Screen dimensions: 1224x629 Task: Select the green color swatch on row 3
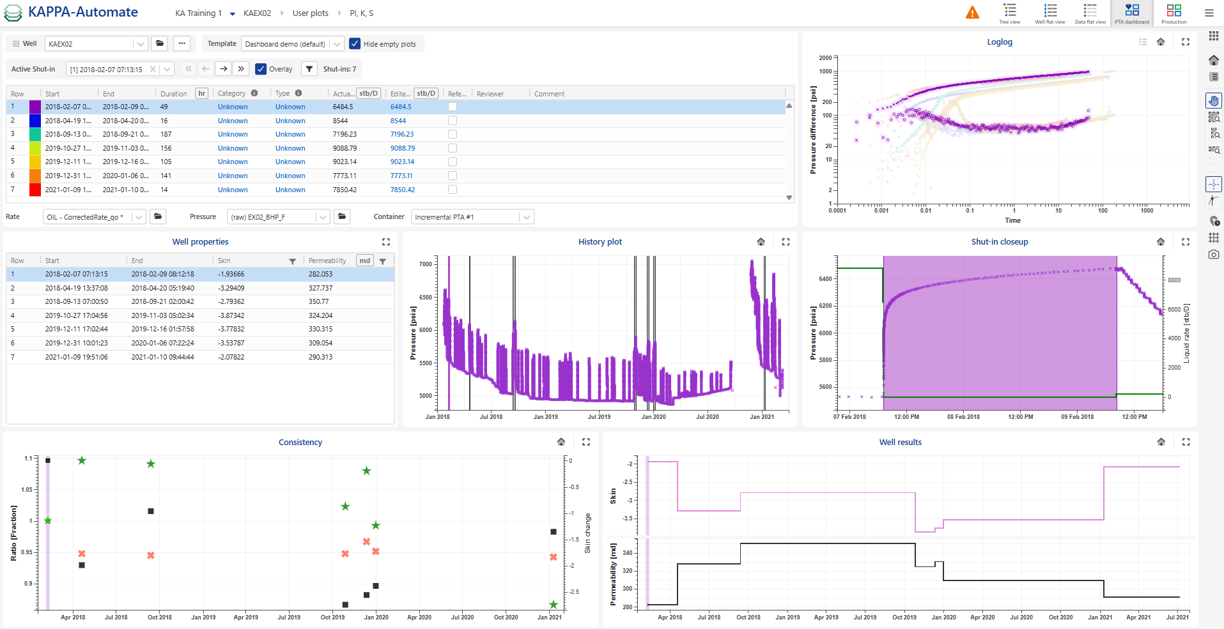click(x=35, y=134)
